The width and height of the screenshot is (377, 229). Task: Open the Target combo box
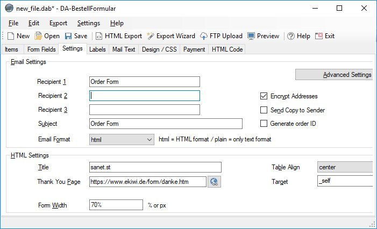point(345,181)
